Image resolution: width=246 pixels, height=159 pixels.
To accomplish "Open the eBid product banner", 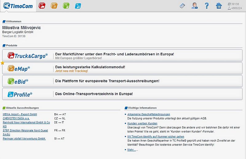I will pos(122,81).
